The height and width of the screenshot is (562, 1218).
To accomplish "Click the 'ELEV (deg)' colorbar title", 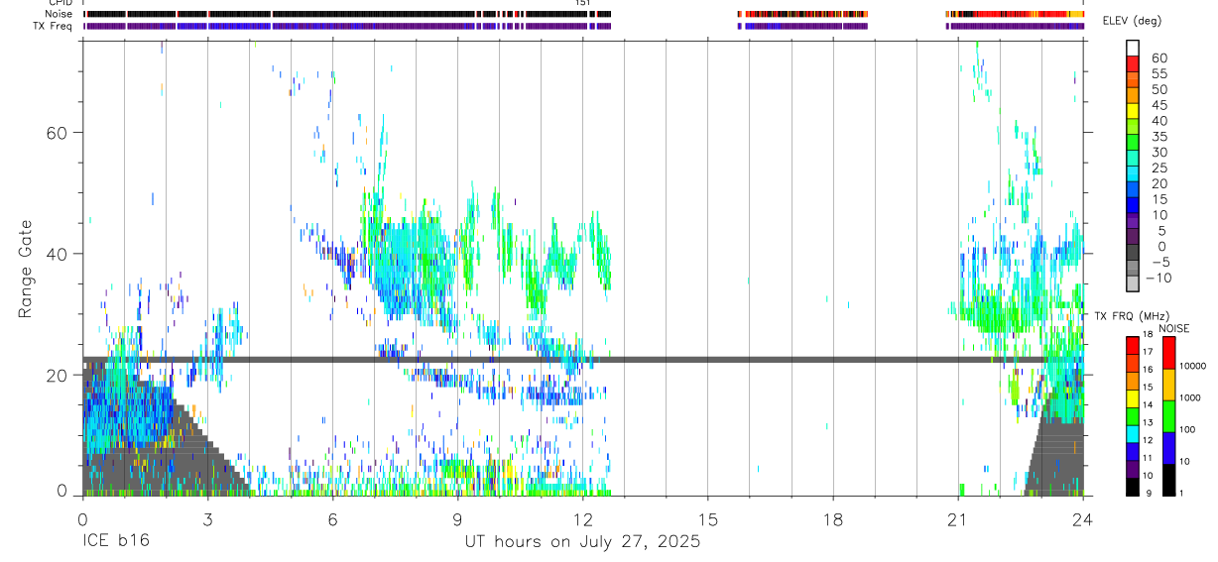I will point(1133,21).
